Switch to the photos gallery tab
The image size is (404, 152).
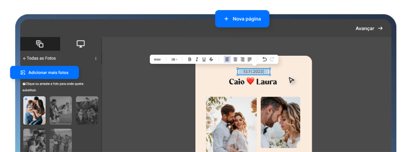(40, 44)
